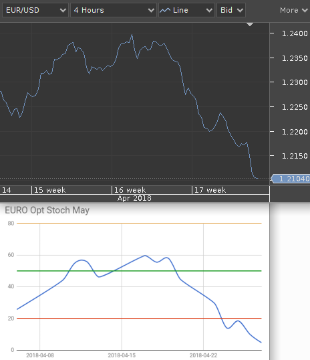This screenshot has height=360, width=310.
Task: Click the 80 value on stochastic axis
Action: [x=11, y=223]
